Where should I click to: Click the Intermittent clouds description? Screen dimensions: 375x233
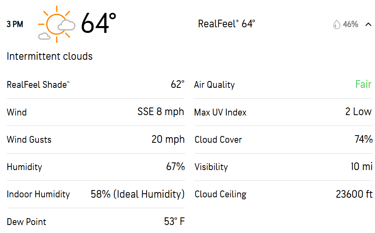click(x=49, y=57)
